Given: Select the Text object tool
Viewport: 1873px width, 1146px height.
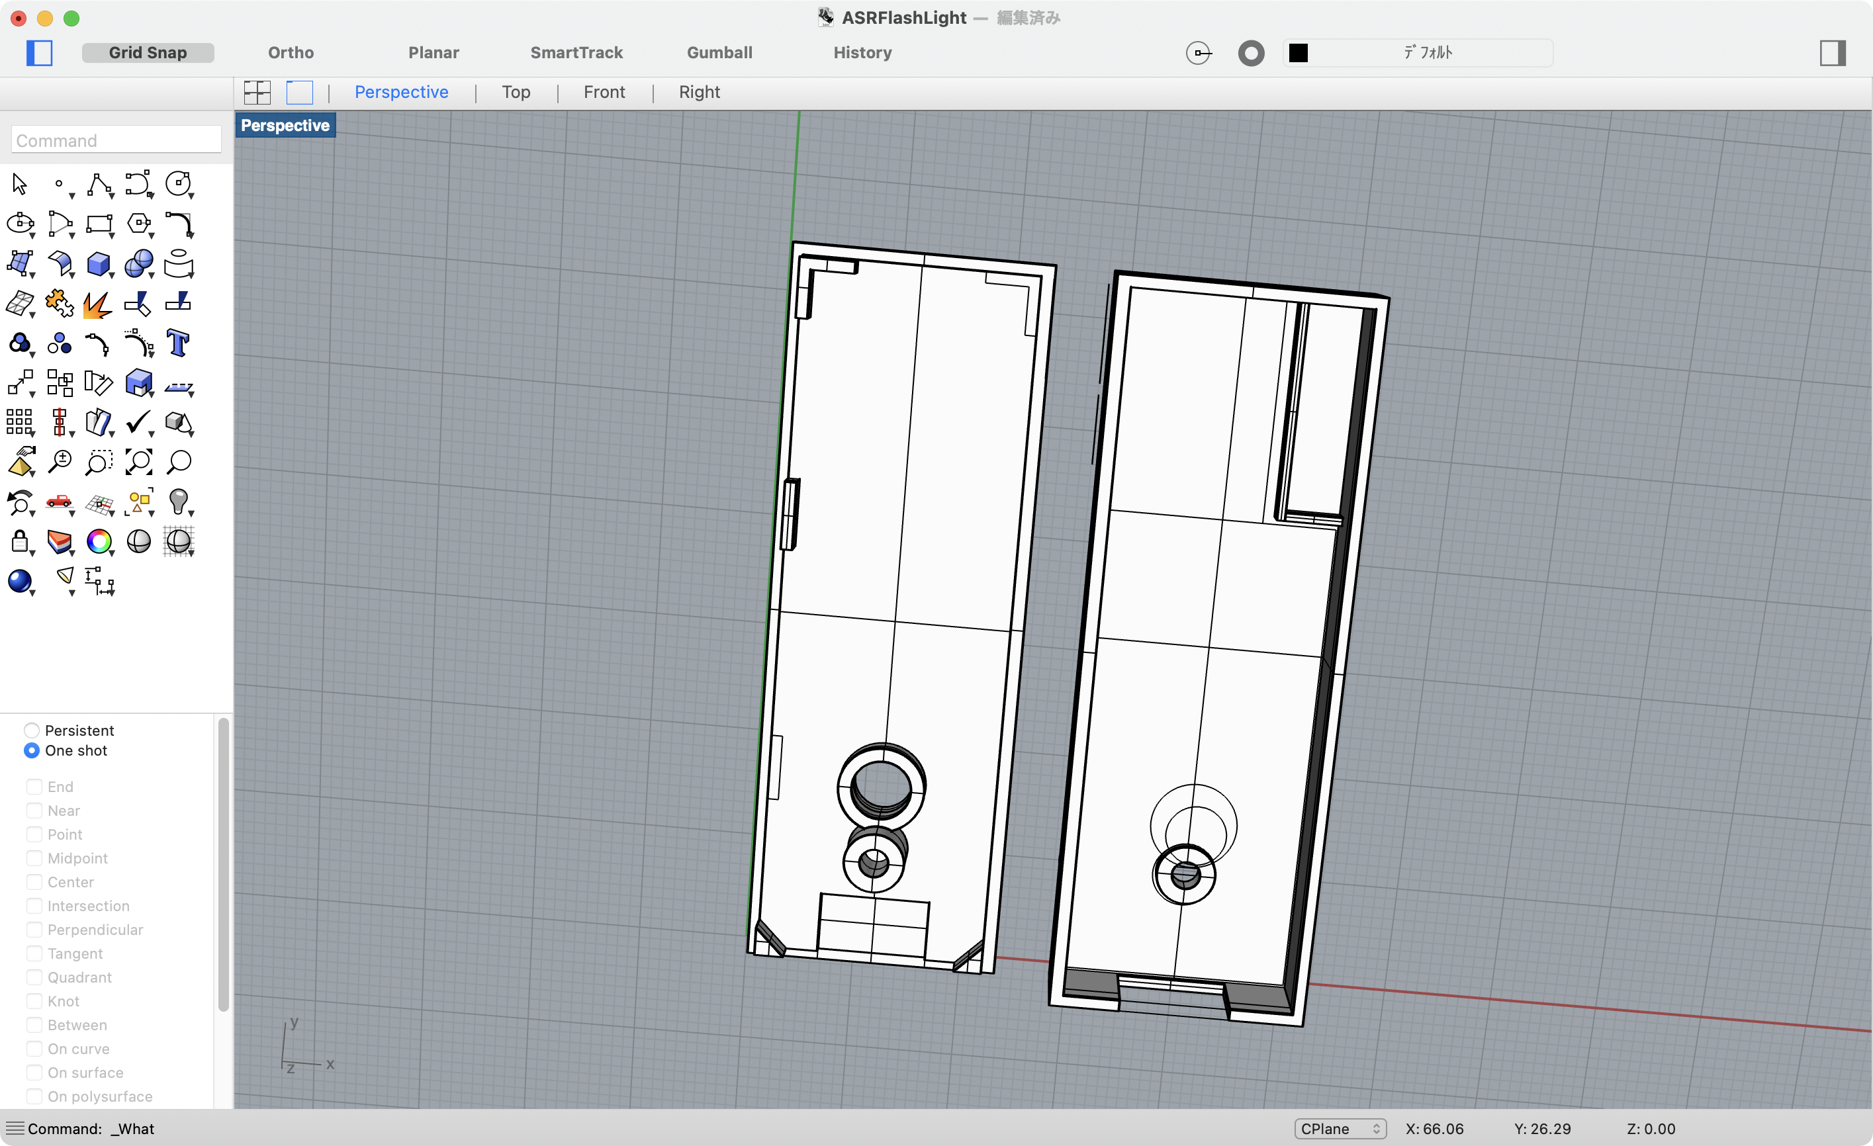Looking at the screenshot, I should tap(178, 343).
